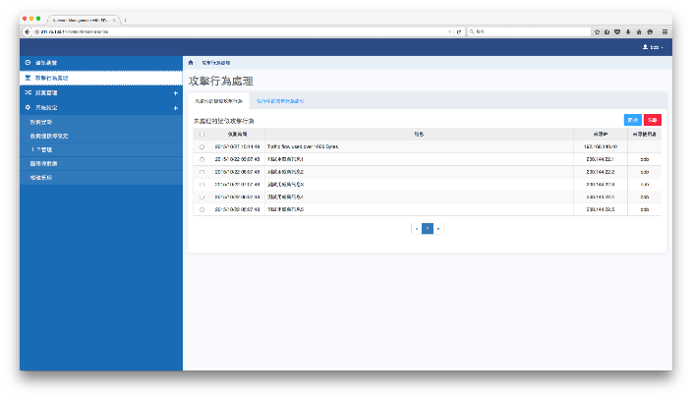The width and height of the screenshot is (692, 399).
Task: Click the IP cell 200.144.22.1
Action: (601, 159)
